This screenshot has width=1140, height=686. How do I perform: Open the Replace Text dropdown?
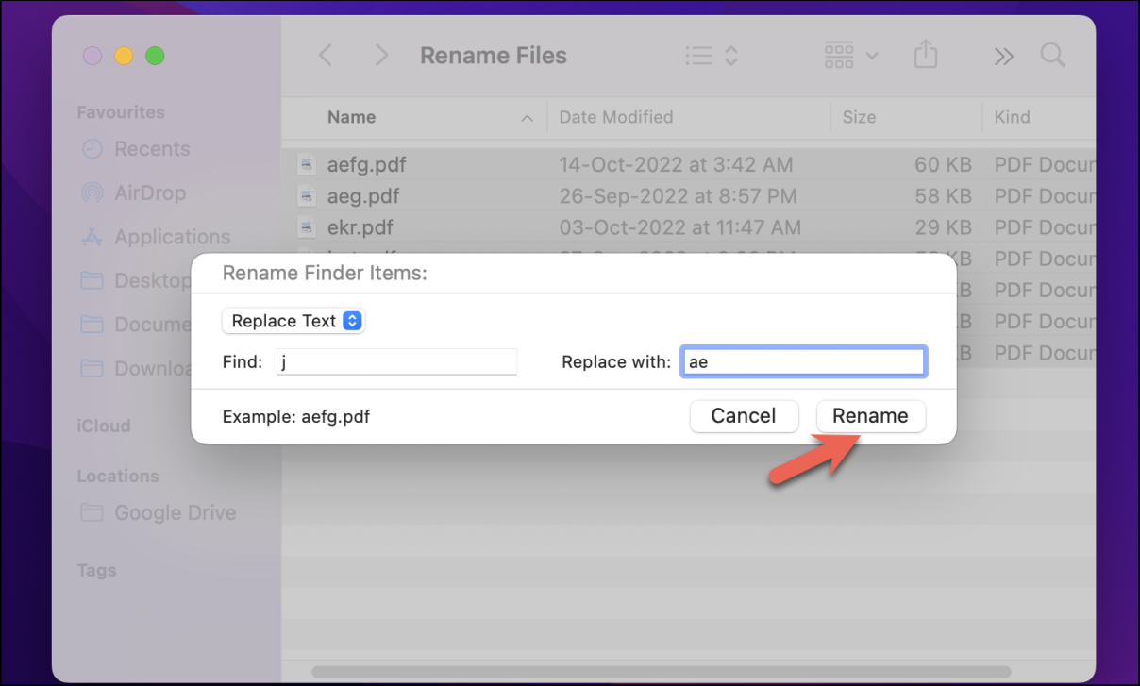click(293, 321)
